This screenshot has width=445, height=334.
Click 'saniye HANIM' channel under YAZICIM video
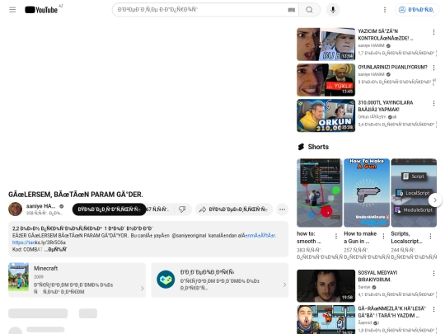[371, 45]
